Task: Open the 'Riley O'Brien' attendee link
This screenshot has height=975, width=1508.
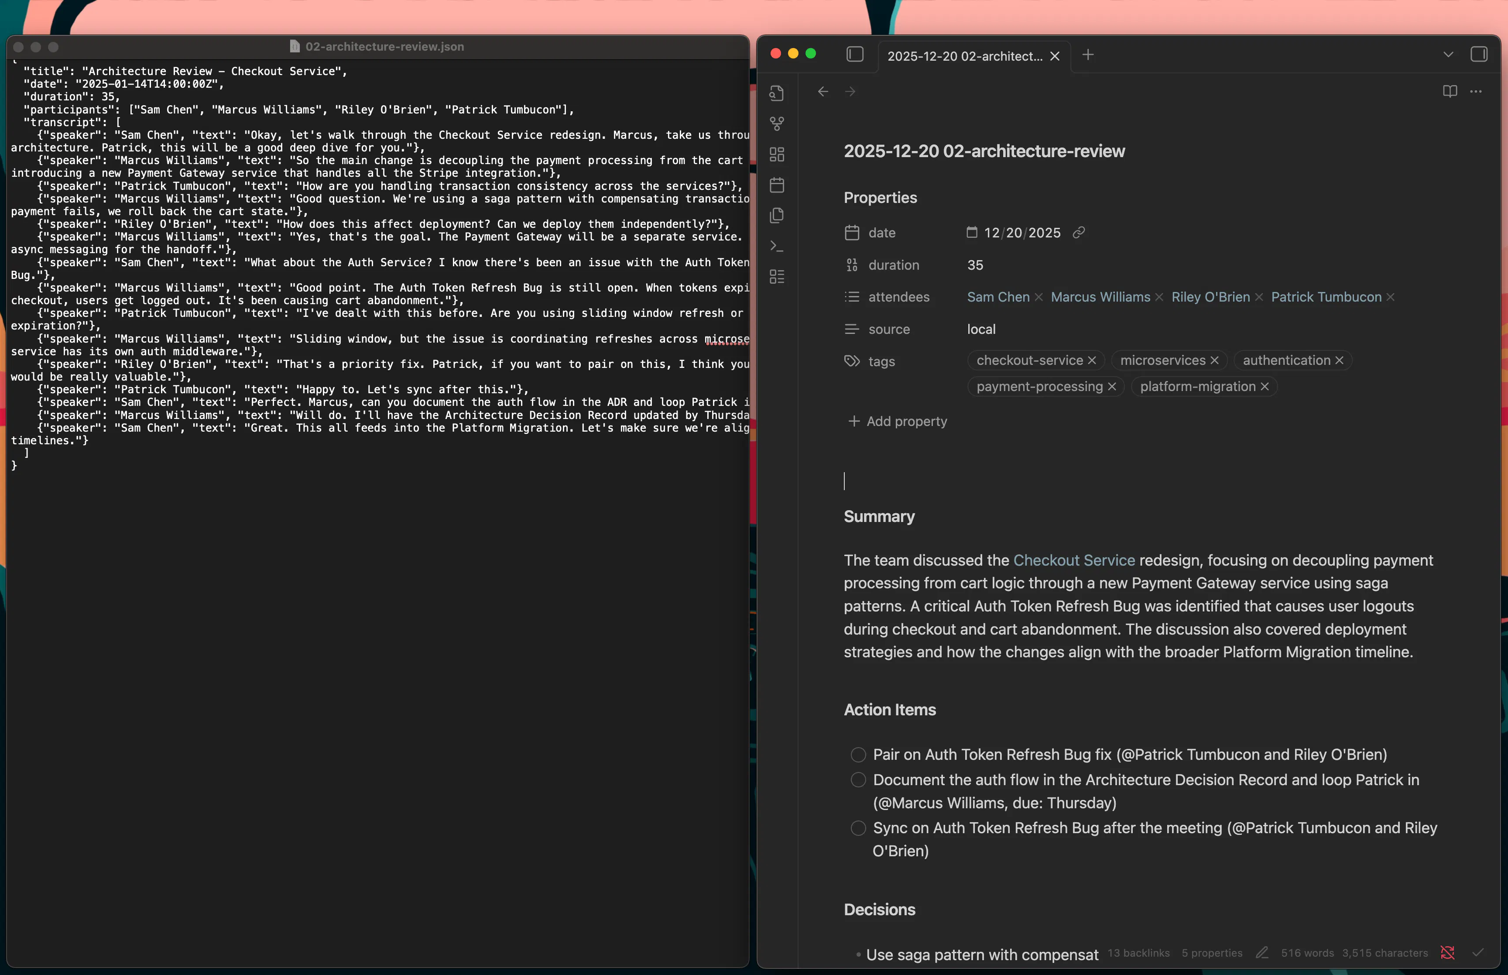Action: pyautogui.click(x=1210, y=297)
